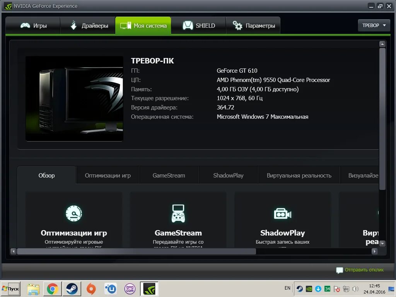Click the PC system image thumbnail
396x297 pixels.
74,99
